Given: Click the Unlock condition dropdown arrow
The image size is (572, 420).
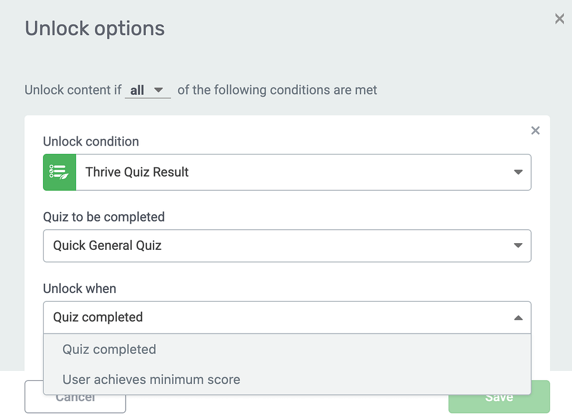Looking at the screenshot, I should click(518, 172).
